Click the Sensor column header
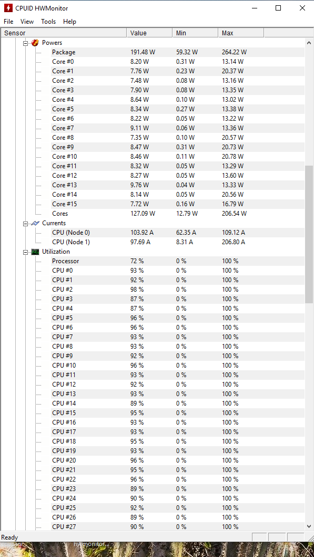The image size is (314, 557). (64, 33)
